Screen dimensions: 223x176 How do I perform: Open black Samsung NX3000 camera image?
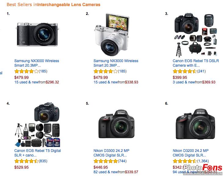coord(38,34)
